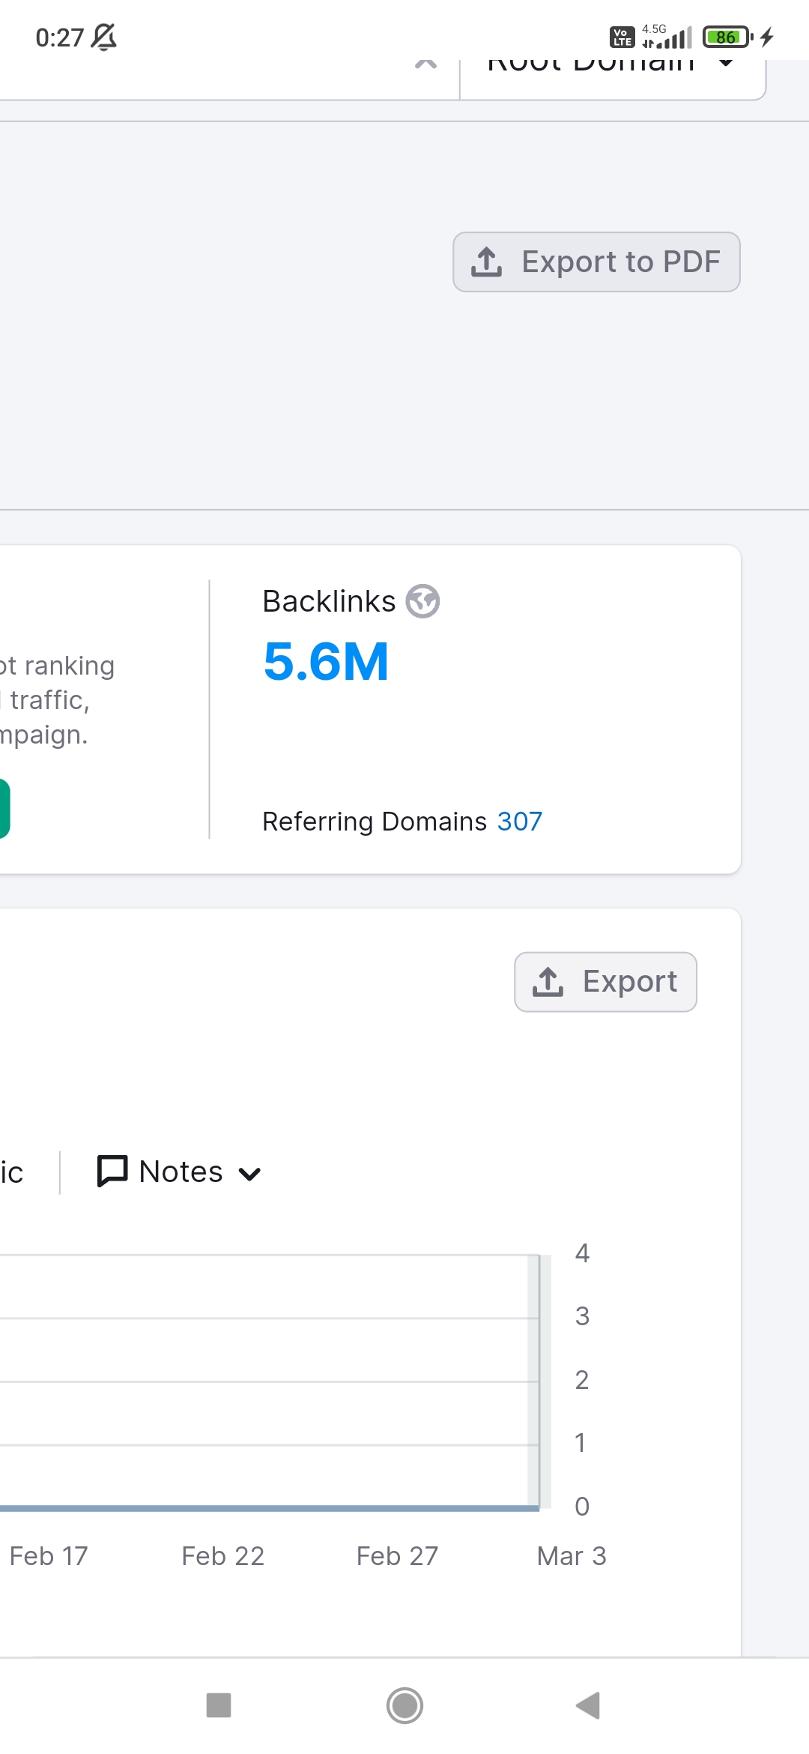This screenshot has height=1754, width=809.
Task: Open the Notes dropdown
Action: (180, 1172)
